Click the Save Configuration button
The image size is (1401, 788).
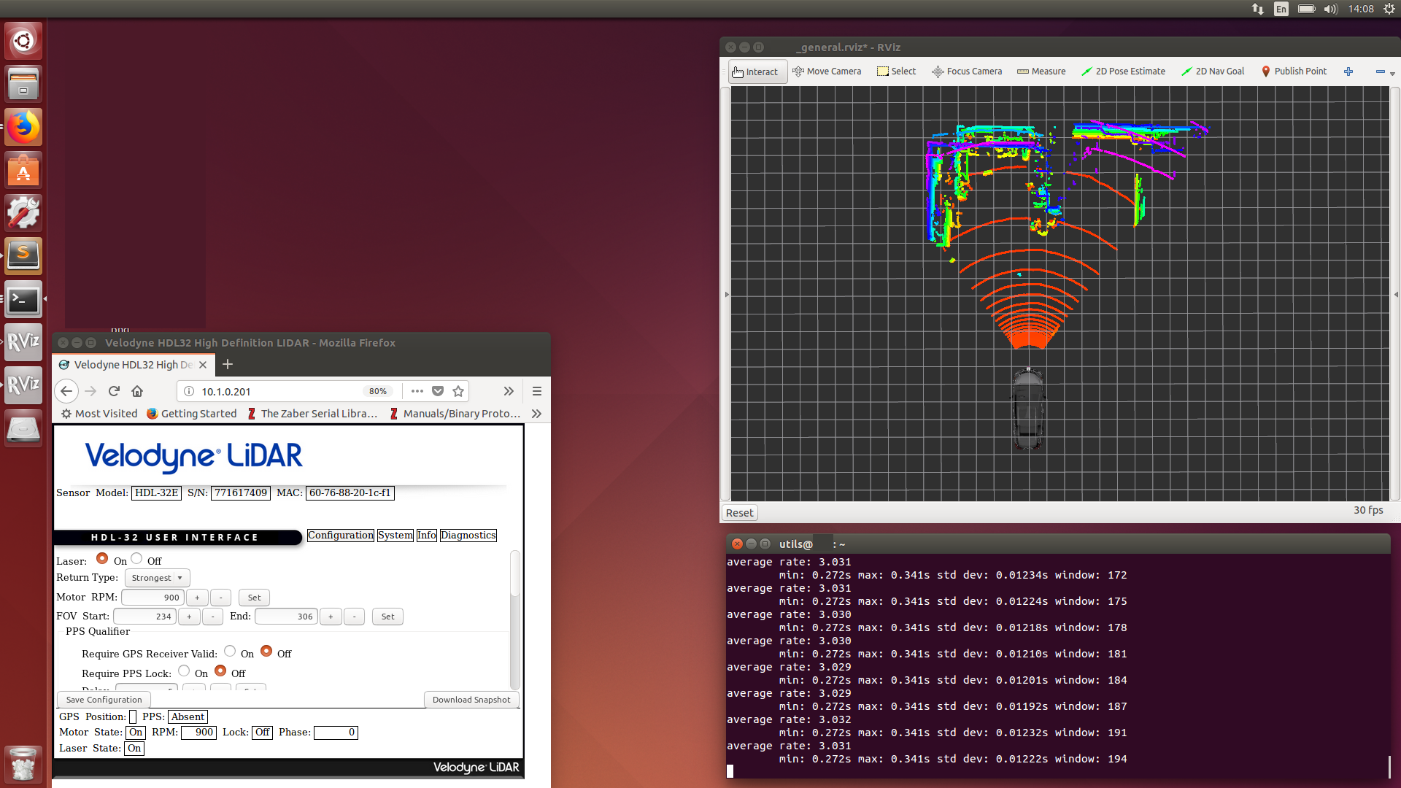point(104,700)
